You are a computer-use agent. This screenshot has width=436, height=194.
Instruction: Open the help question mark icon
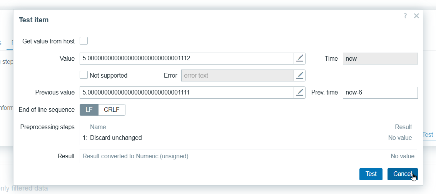[405, 16]
